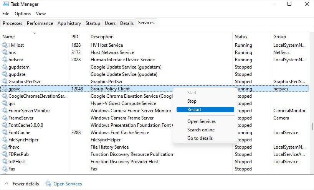This screenshot has width=314, height=190.
Task: Sort services by the Status column header
Action: [241, 37]
